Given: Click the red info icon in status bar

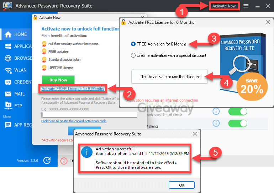Looking at the screenshot, I should click(x=64, y=161).
